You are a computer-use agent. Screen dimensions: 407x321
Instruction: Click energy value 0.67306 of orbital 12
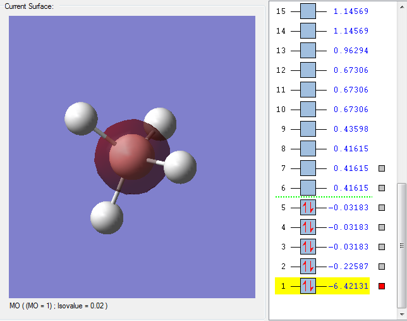pos(351,70)
